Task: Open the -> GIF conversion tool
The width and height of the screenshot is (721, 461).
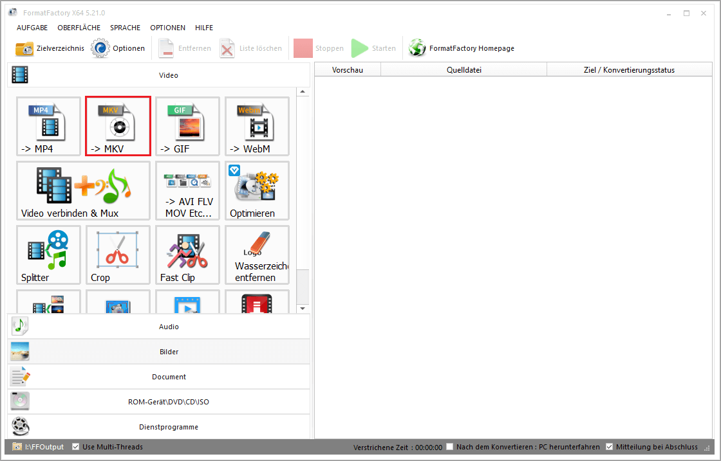Action: tap(187, 126)
